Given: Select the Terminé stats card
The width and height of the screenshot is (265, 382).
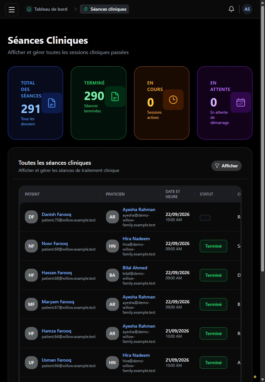Looking at the screenshot, I should tap(99, 103).
